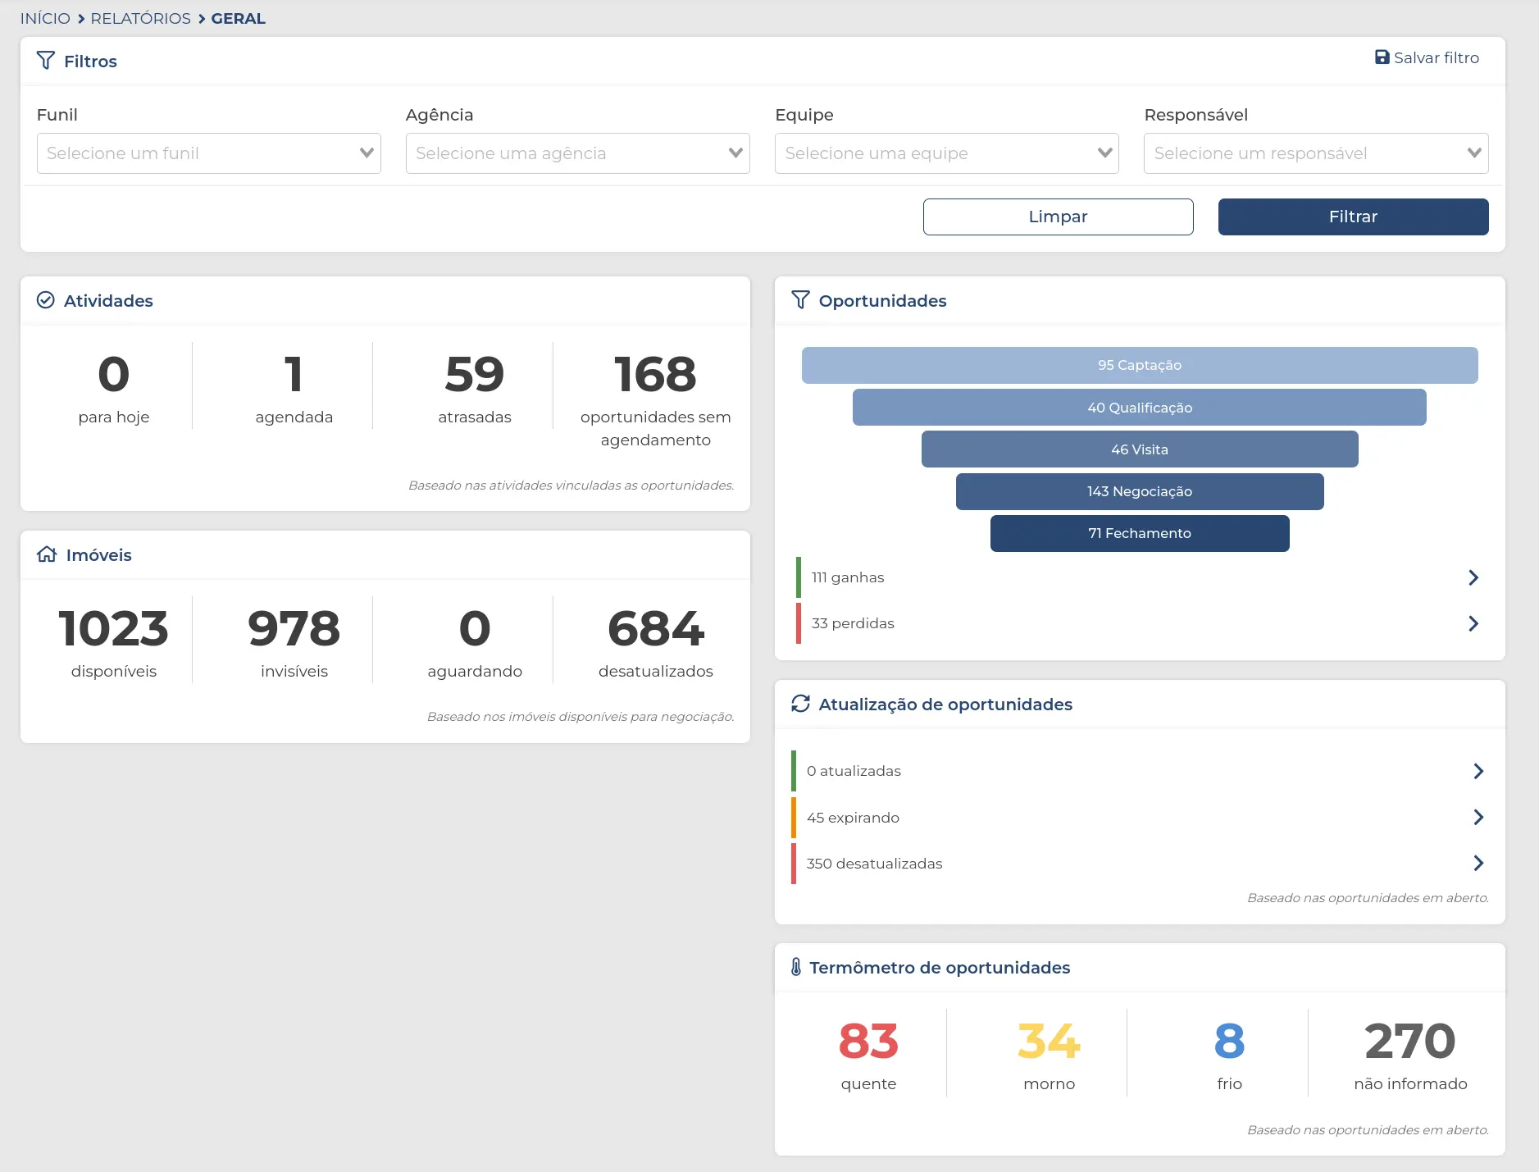The width and height of the screenshot is (1539, 1172).
Task: Click the 168 oportunidades sem agendamento count
Action: (x=655, y=375)
